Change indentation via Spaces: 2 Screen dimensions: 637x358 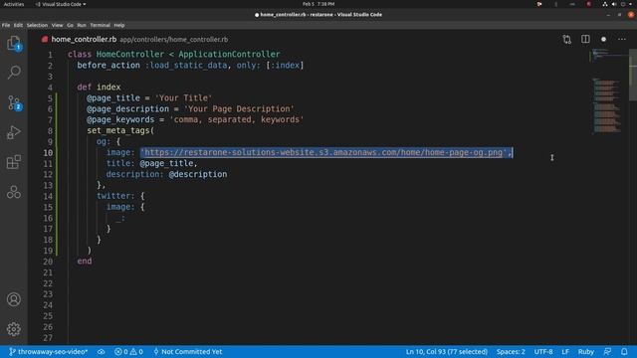click(x=511, y=352)
